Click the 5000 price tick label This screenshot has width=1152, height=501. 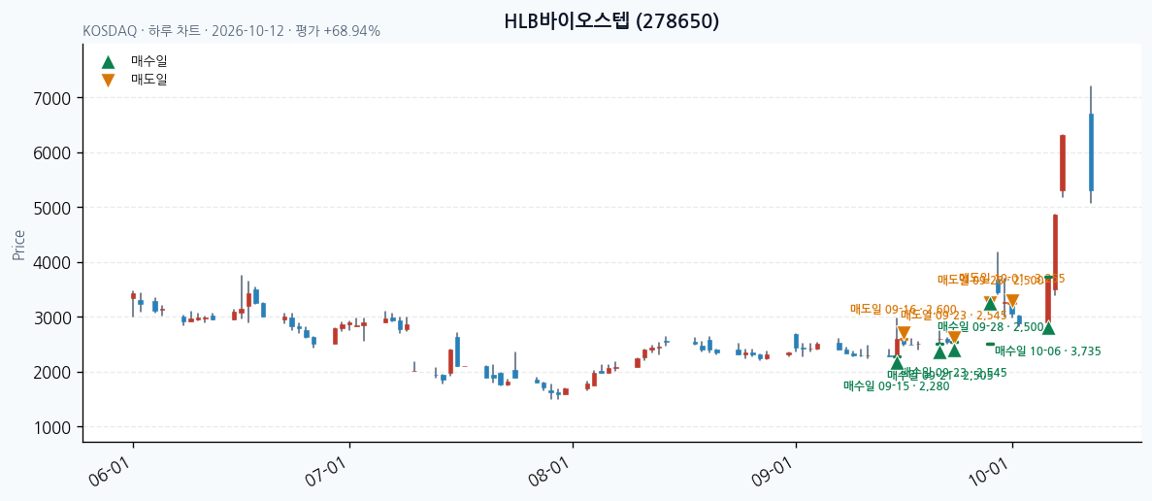point(53,208)
